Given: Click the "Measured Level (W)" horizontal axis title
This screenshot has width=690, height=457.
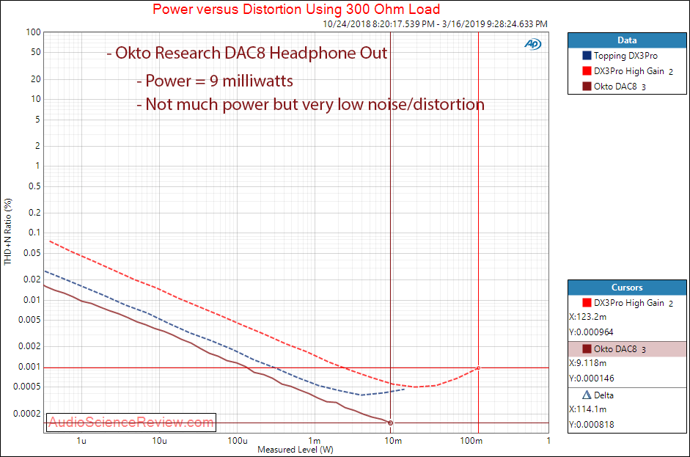Looking at the screenshot, I should (296, 450).
